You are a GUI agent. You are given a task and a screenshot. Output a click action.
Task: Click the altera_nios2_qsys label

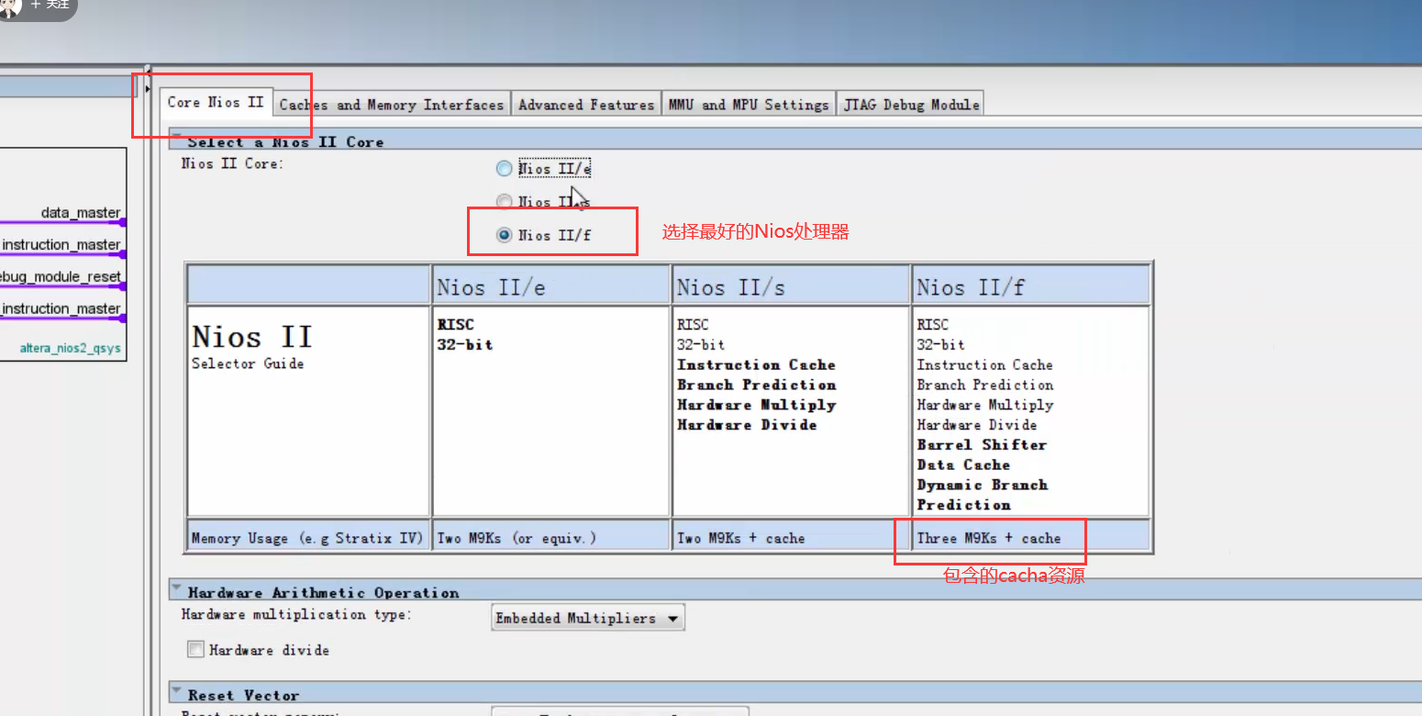click(71, 349)
